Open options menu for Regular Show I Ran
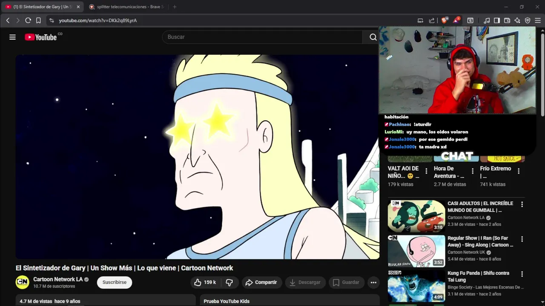The height and width of the screenshot is (306, 545). pos(522,239)
